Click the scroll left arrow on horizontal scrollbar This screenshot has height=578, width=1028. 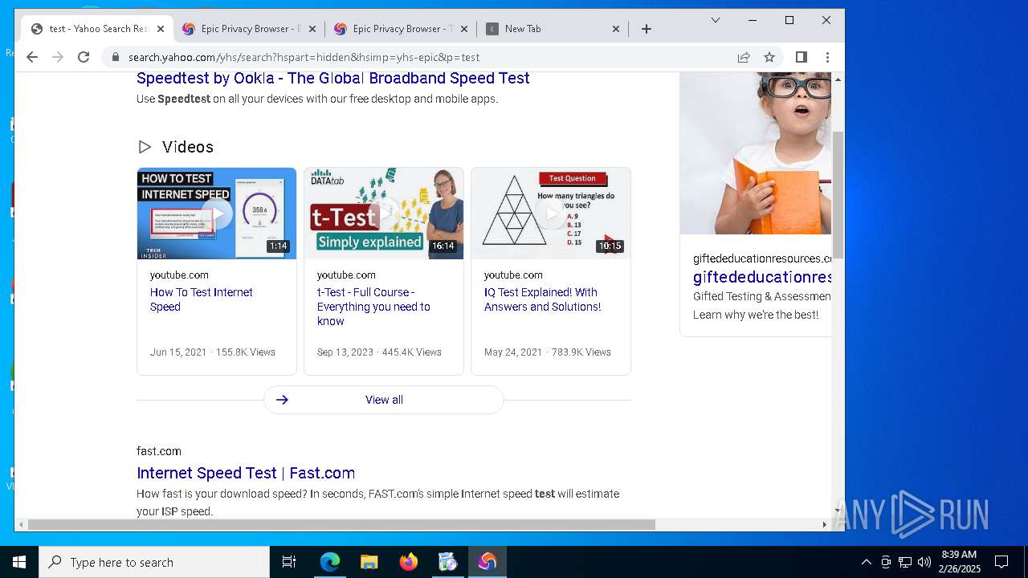[21, 524]
